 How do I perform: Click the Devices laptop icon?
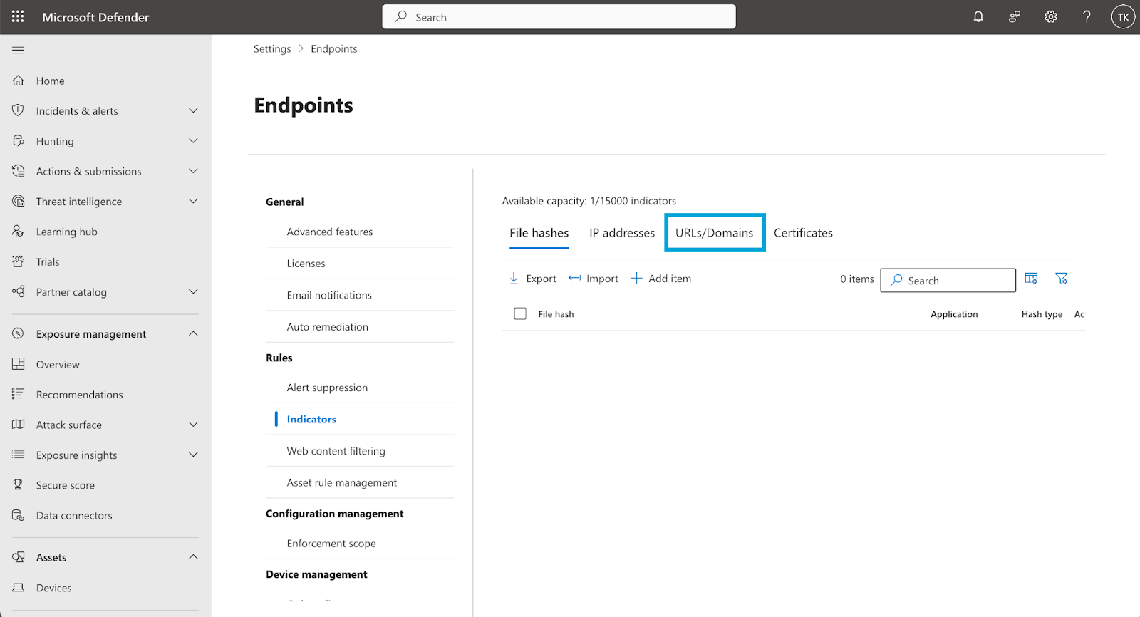click(19, 588)
